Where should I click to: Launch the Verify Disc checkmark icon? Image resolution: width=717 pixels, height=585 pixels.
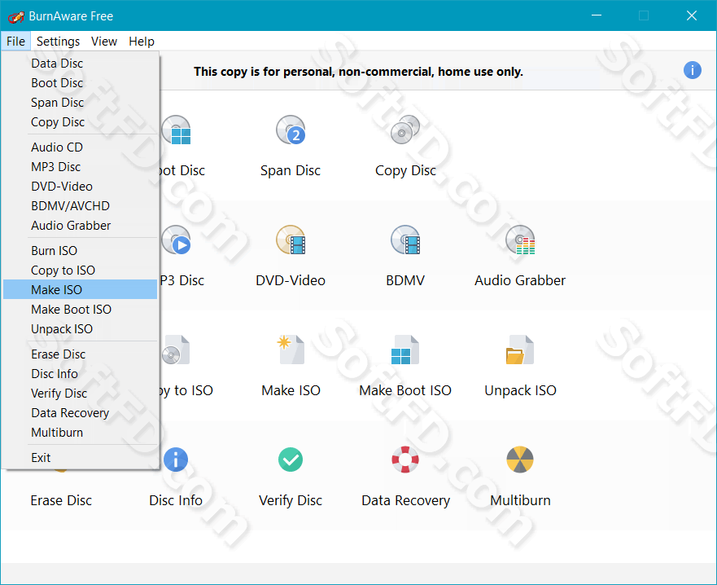click(291, 460)
